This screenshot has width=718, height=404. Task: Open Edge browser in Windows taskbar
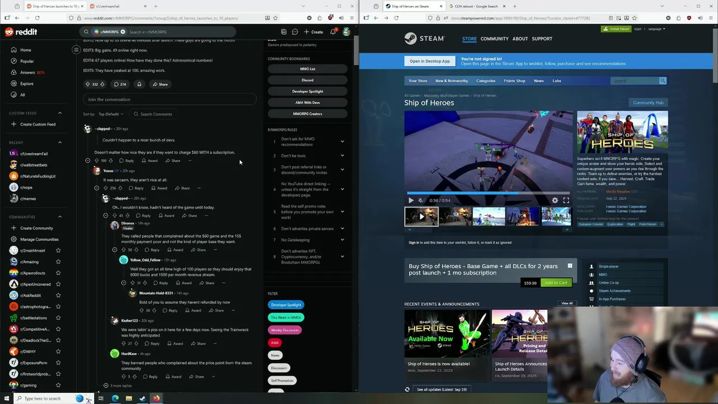[x=115, y=398]
